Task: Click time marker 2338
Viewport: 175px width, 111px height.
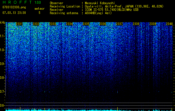Action: [136, 24]
